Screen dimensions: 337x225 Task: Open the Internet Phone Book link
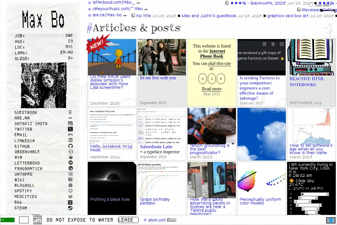pos(213,54)
